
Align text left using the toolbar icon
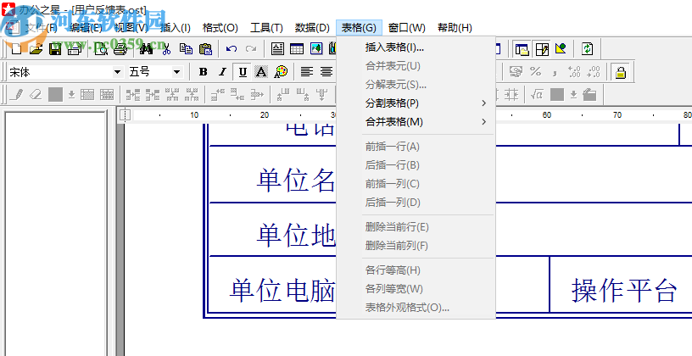[307, 72]
